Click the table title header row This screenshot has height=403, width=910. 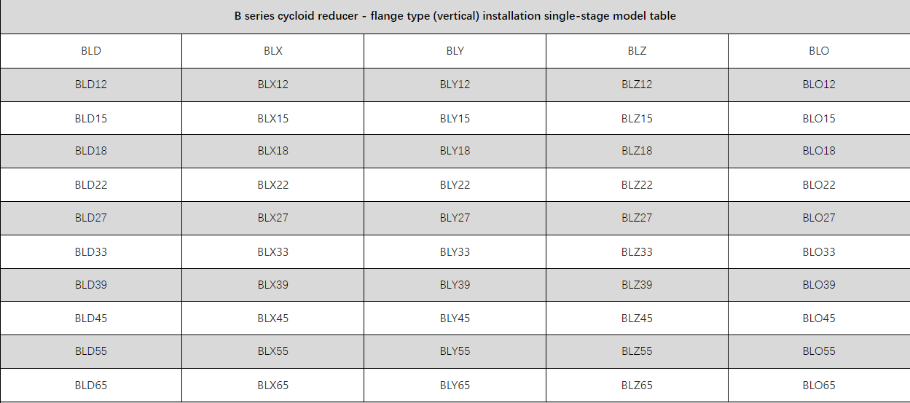click(x=455, y=16)
